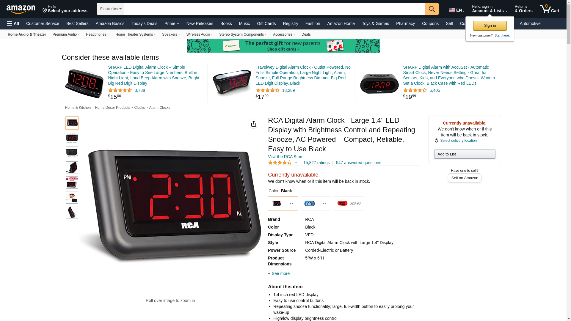Viewport: 571px width, 321px height.
Task: Visit the RCA Store link
Action: click(x=286, y=157)
